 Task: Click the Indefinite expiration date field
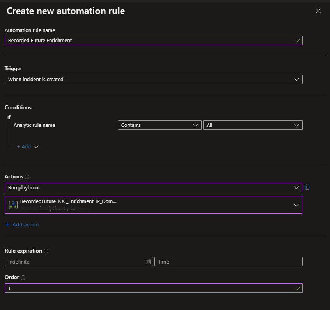pyautogui.click(x=74, y=262)
